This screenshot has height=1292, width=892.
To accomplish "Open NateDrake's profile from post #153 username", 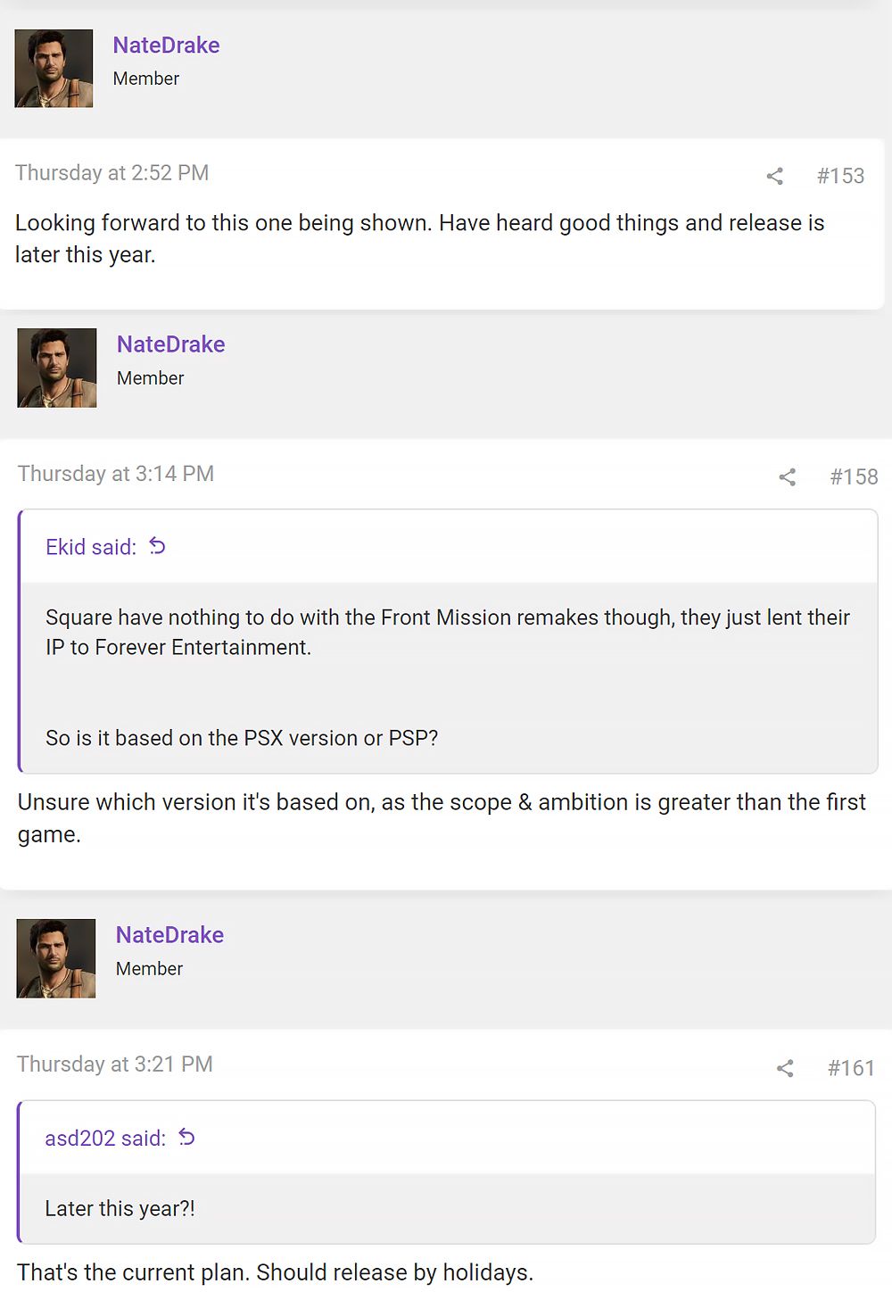I will point(166,46).
